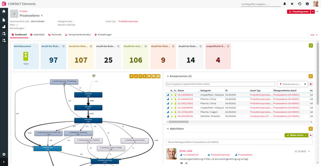Click the Flussdiagramm button
Image resolution: width=321 pixels, height=166 pixels.
[299, 12]
